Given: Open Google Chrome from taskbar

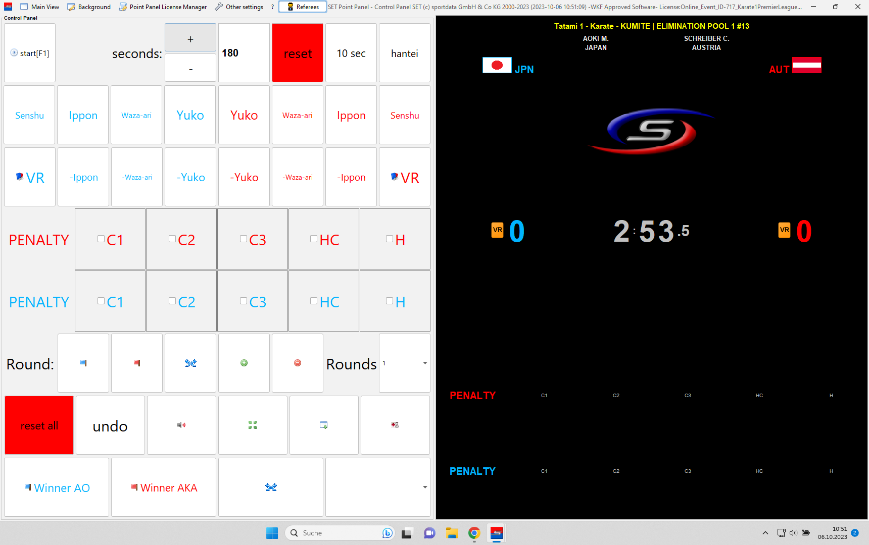Looking at the screenshot, I should [x=474, y=533].
